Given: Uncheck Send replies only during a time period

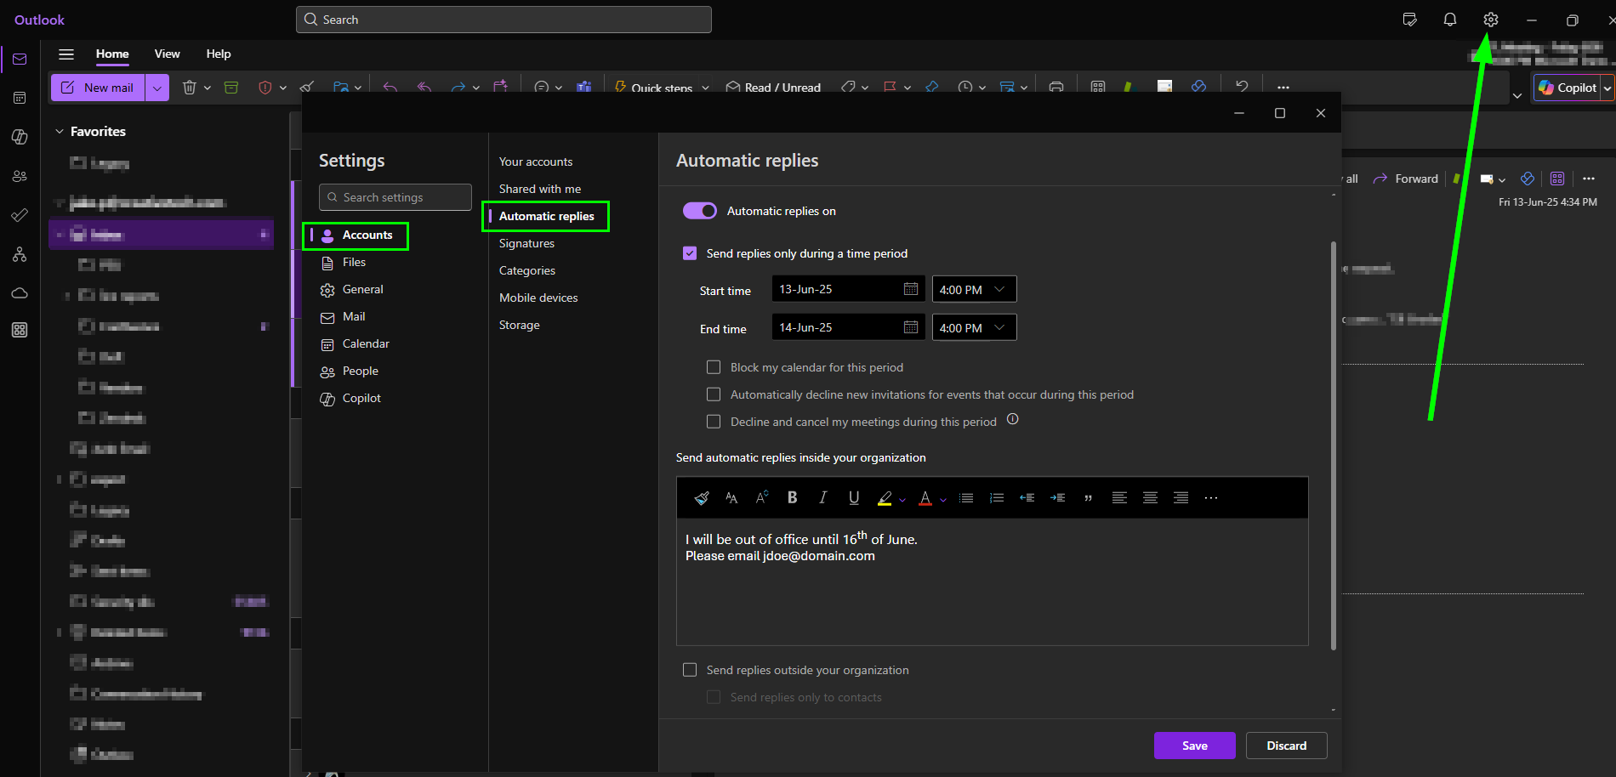Looking at the screenshot, I should [690, 253].
